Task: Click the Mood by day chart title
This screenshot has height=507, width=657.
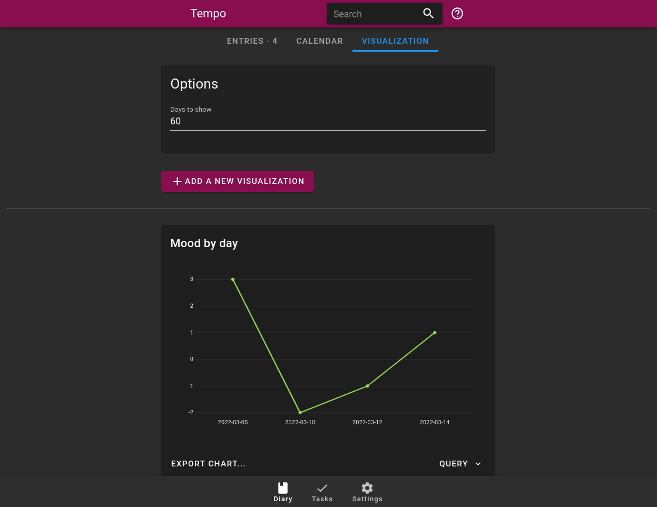Action: [x=204, y=243]
